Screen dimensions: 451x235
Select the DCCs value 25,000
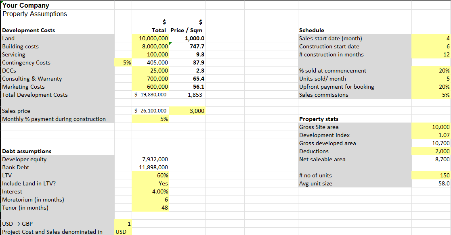[151, 71]
